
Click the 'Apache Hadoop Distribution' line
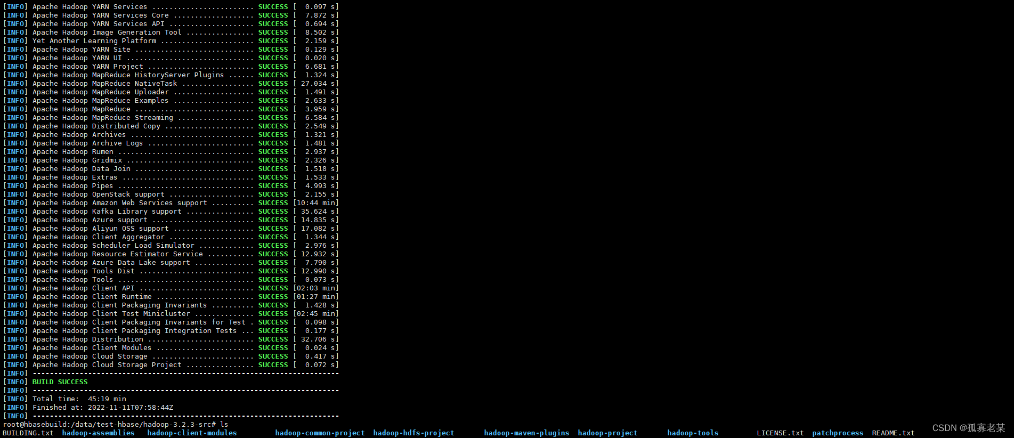(171, 339)
